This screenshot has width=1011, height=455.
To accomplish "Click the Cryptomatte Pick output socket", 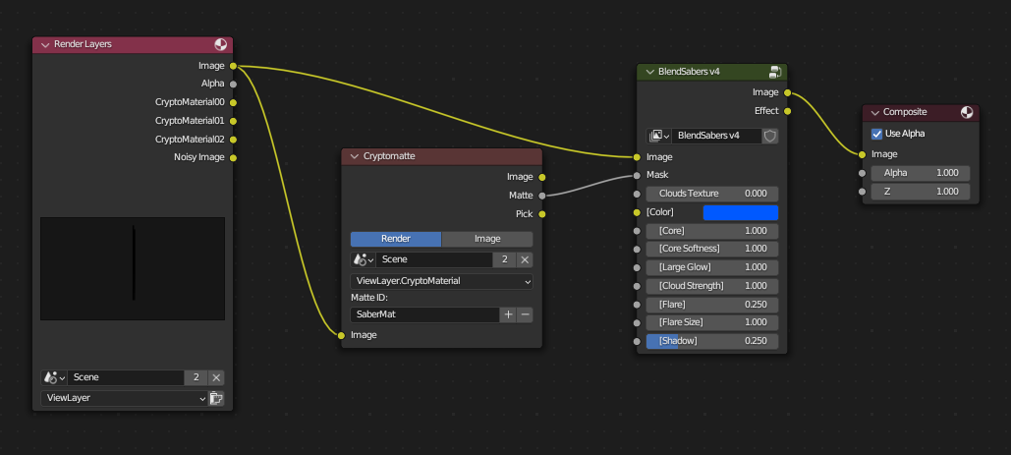I will (541, 214).
